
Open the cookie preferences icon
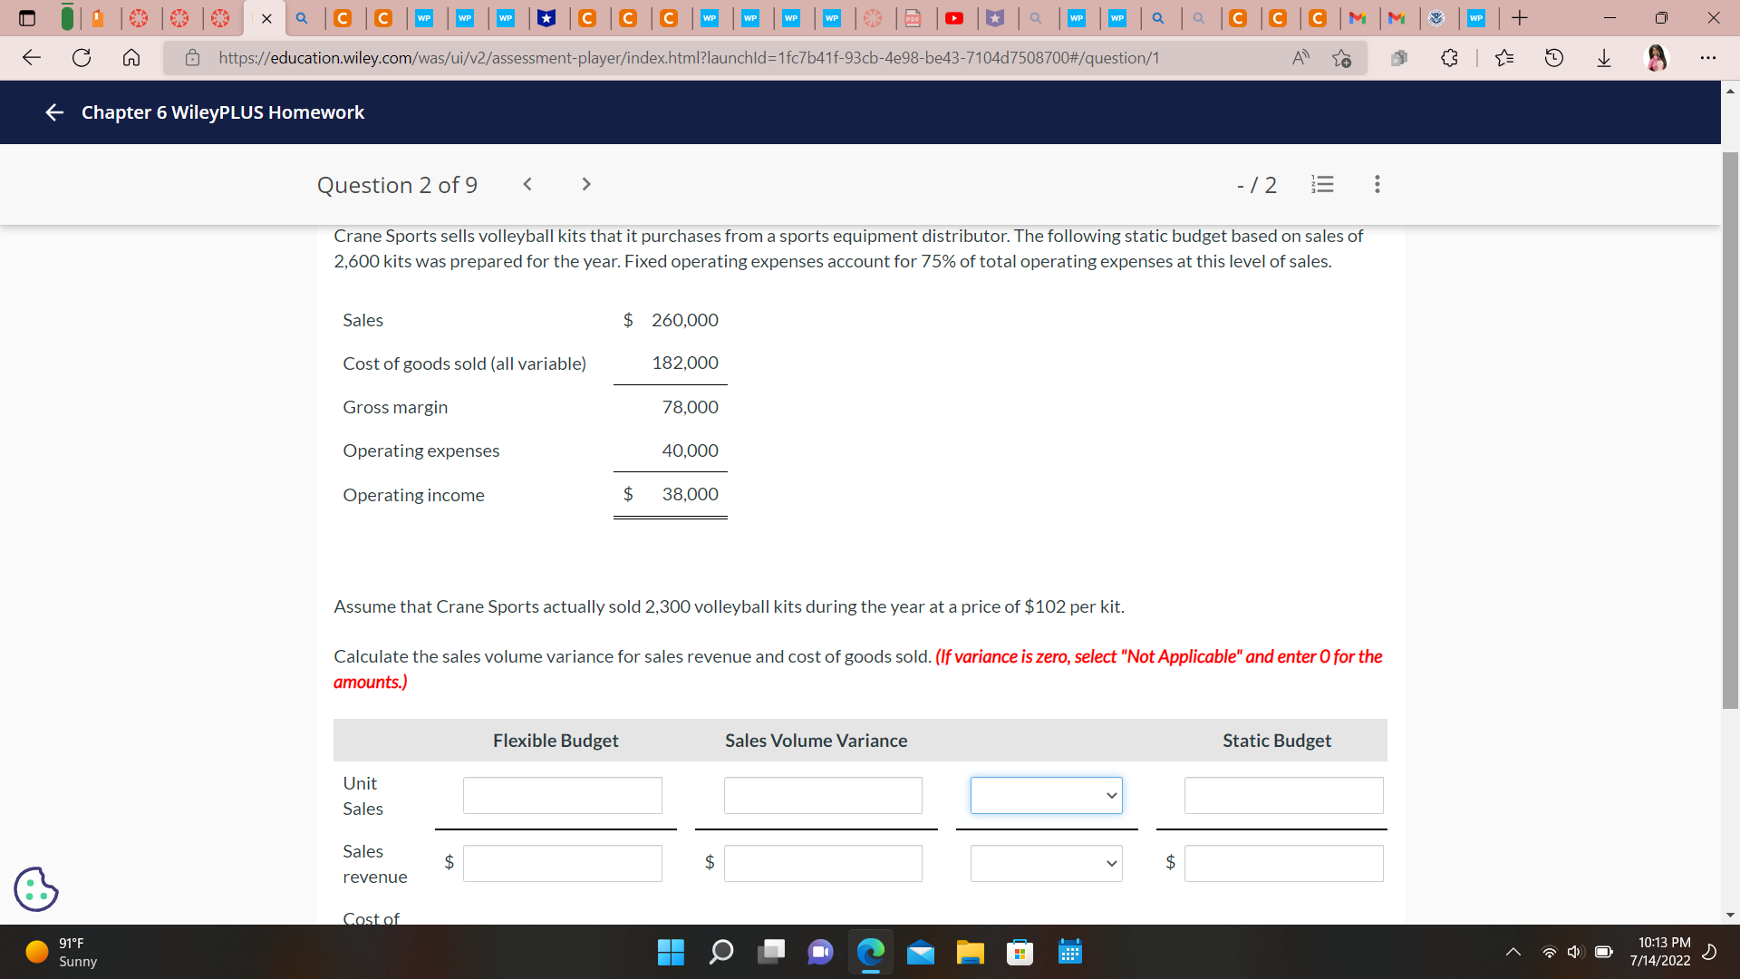pos(36,888)
